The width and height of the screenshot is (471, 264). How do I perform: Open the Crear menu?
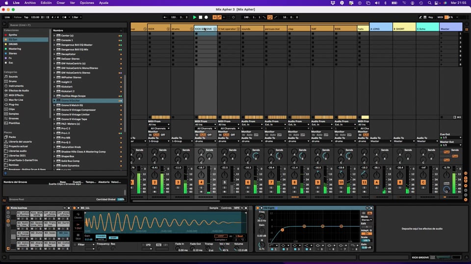tap(61, 3)
